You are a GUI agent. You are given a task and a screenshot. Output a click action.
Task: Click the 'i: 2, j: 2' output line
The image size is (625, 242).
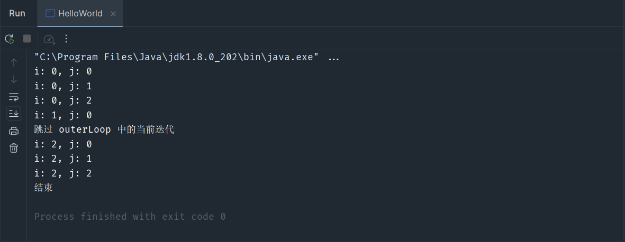[x=63, y=173]
